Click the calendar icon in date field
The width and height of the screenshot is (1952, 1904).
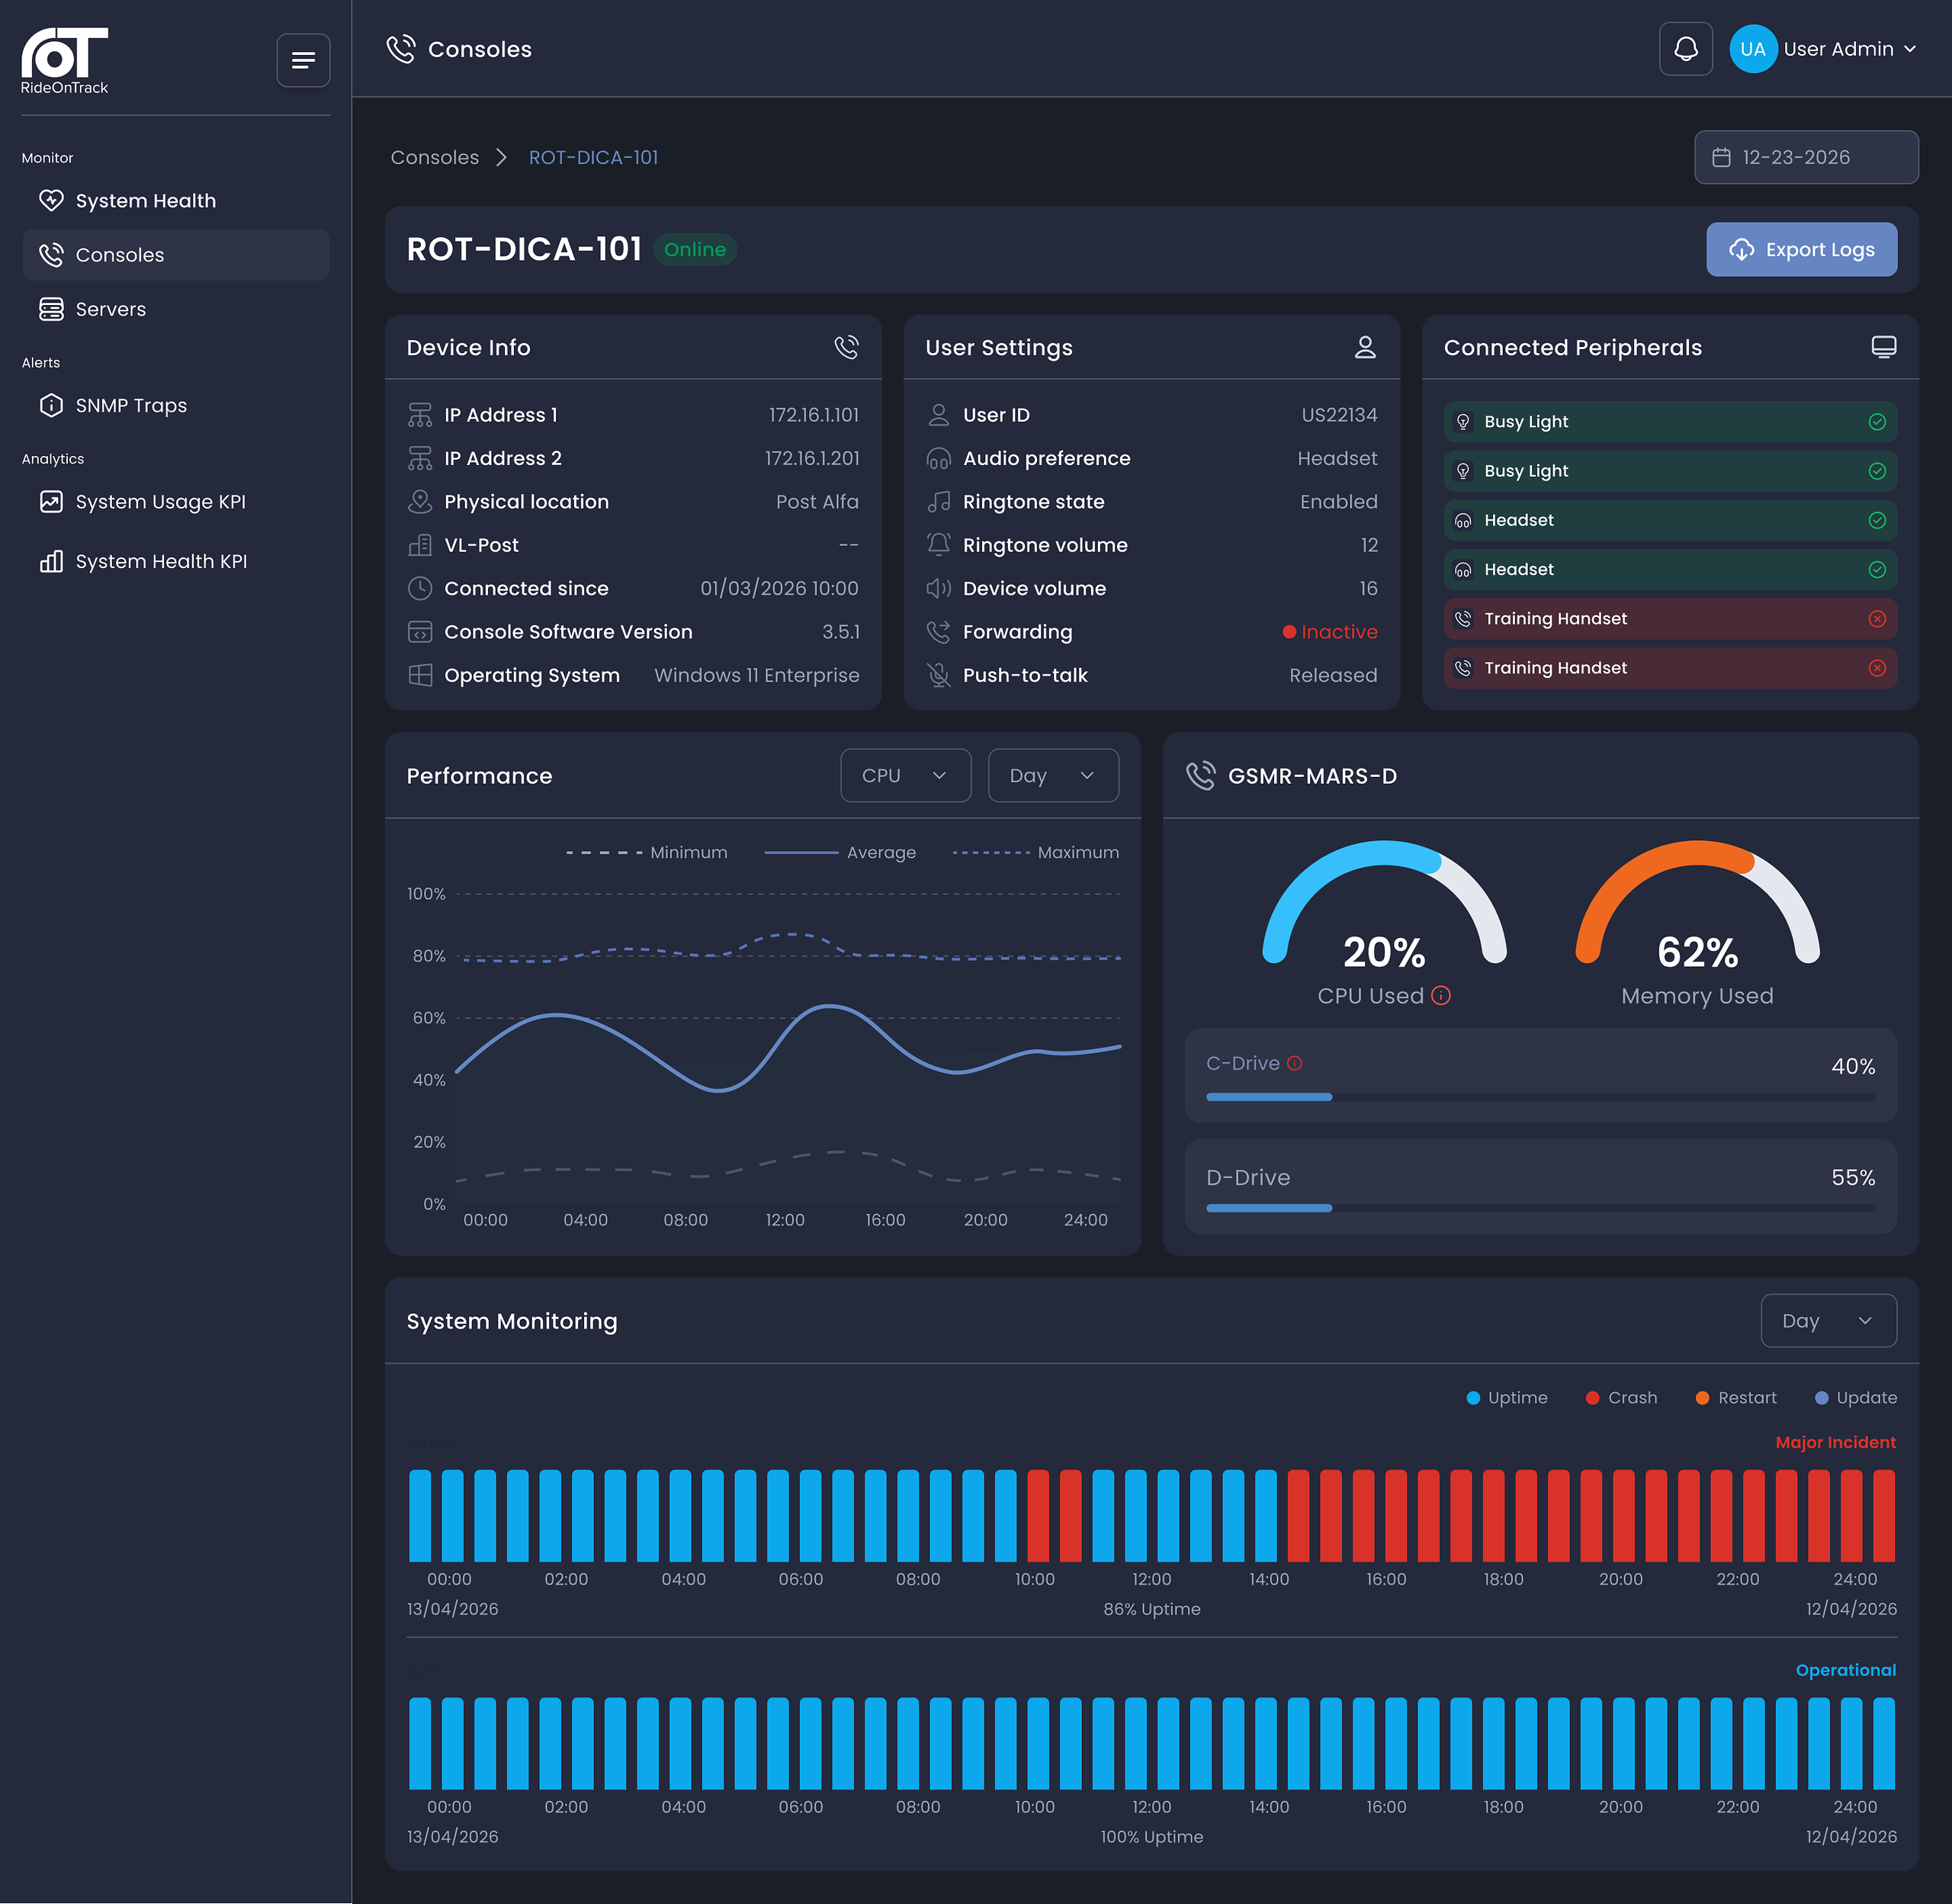[1721, 157]
